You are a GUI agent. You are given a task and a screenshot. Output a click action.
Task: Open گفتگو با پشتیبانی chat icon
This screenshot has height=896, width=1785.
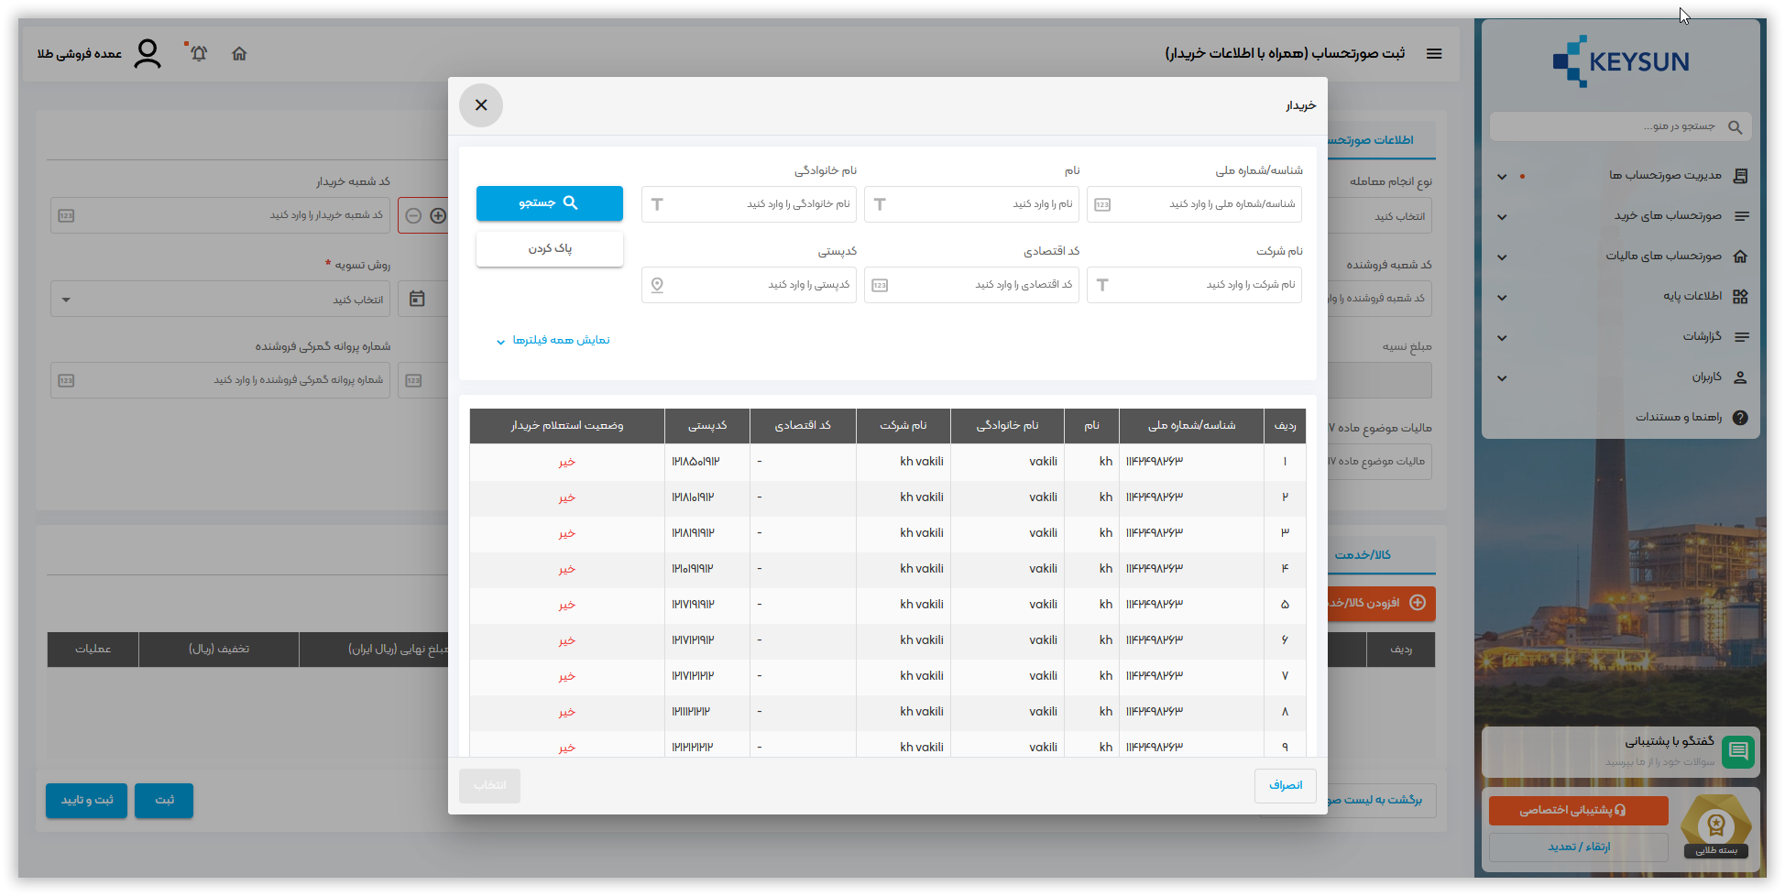pos(1737,752)
